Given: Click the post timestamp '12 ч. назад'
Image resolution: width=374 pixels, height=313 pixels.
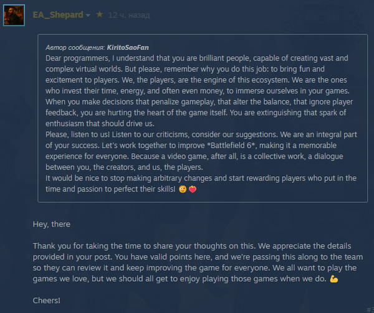Looking at the screenshot, I should 128,14.
